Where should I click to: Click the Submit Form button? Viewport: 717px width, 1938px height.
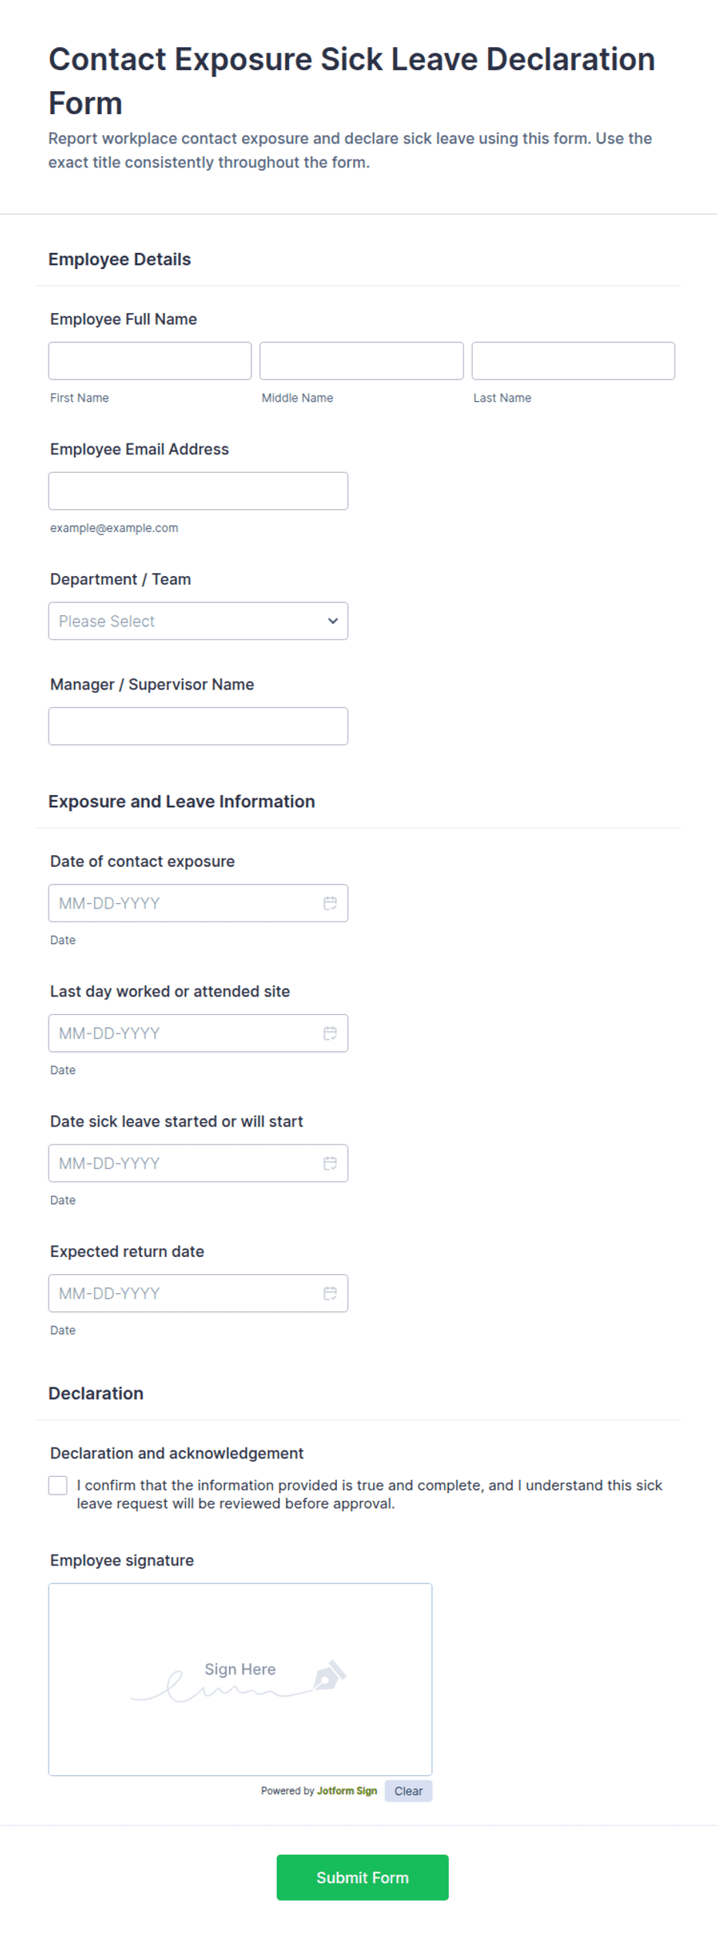pyautogui.click(x=362, y=1877)
